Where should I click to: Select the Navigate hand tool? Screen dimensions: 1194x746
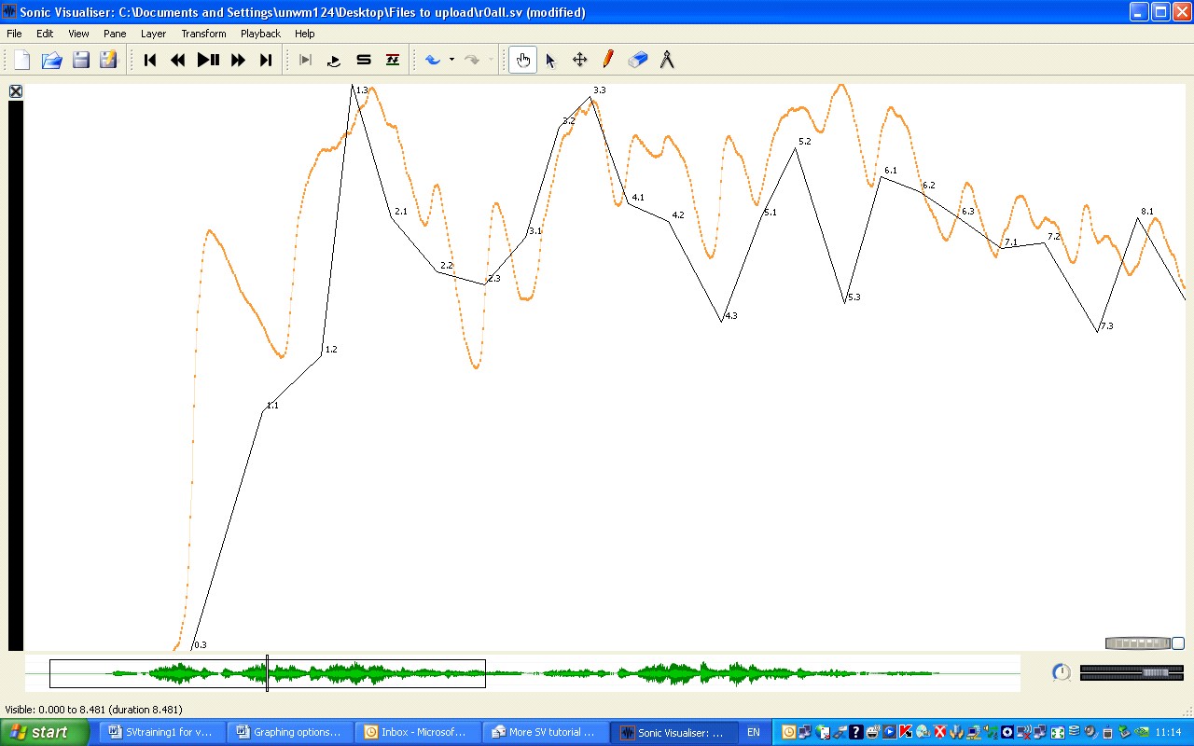pos(522,60)
